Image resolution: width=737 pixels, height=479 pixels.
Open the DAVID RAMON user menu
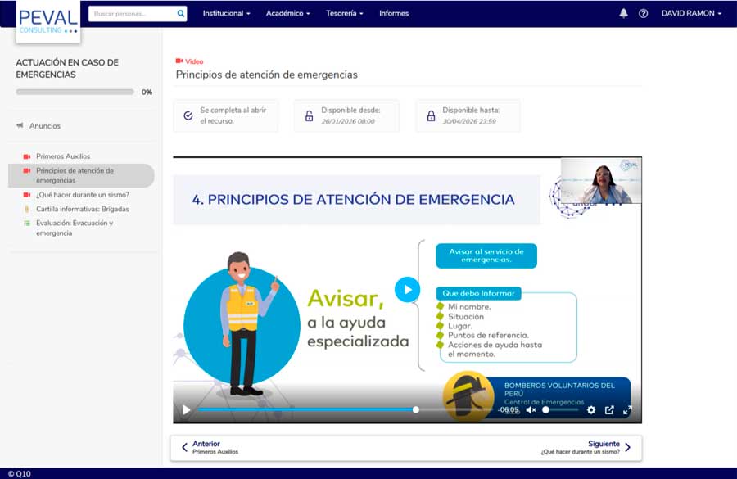coord(691,13)
